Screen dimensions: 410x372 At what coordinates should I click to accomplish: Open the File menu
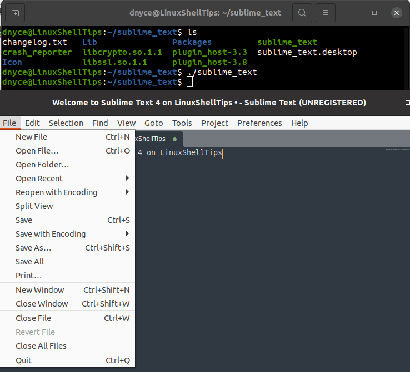coord(9,123)
